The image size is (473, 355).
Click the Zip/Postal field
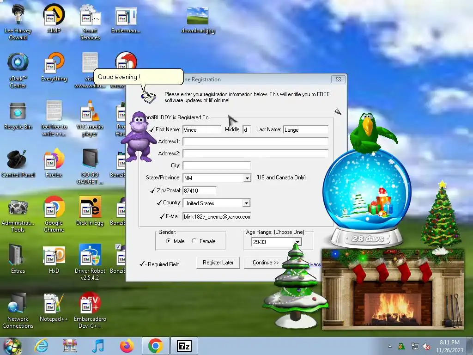click(200, 190)
